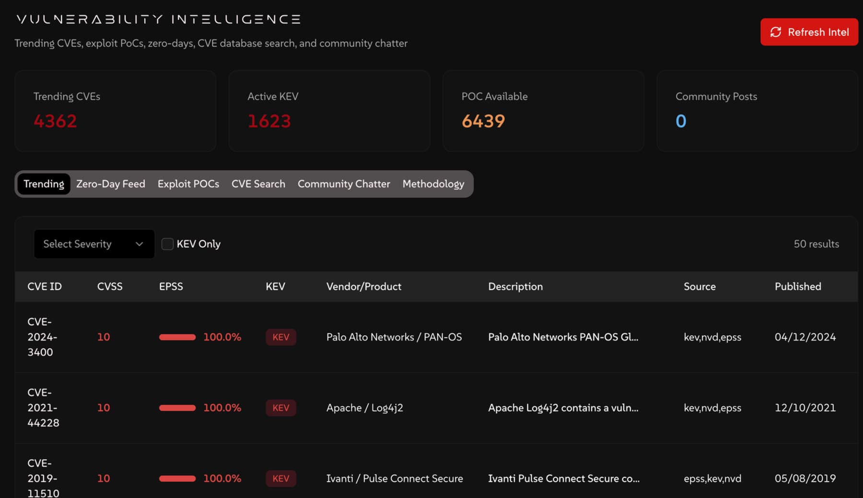Click the Trending CVEs stat card
The image size is (863, 498).
(115, 111)
